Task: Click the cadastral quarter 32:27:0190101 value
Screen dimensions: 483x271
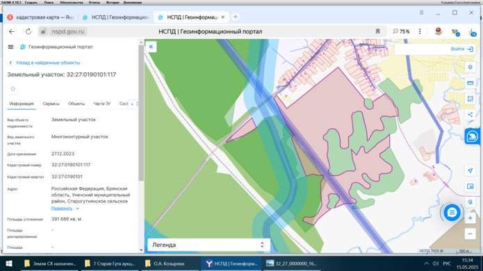Action: (67, 177)
